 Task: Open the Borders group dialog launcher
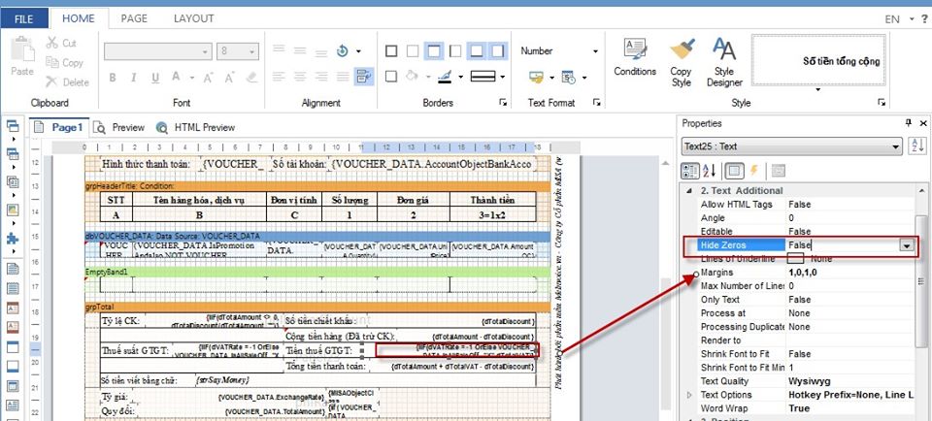504,103
